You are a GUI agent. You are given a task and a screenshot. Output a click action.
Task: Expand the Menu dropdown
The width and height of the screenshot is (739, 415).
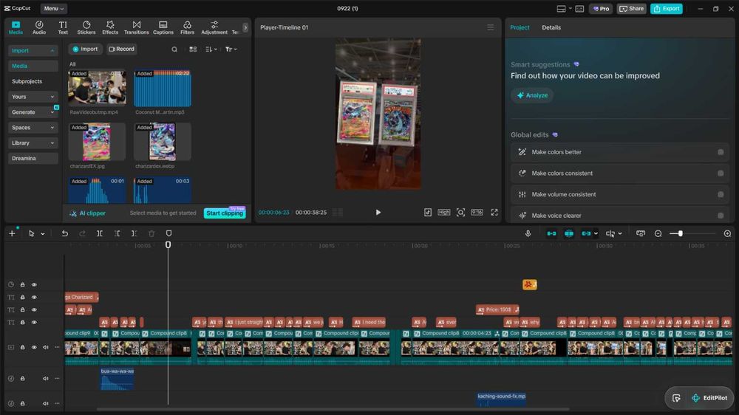coord(54,8)
